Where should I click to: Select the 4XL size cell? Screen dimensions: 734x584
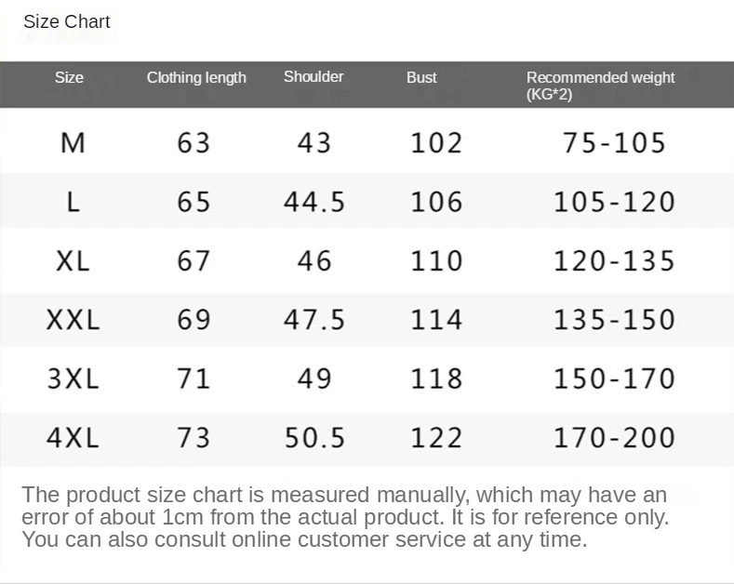coord(73,437)
